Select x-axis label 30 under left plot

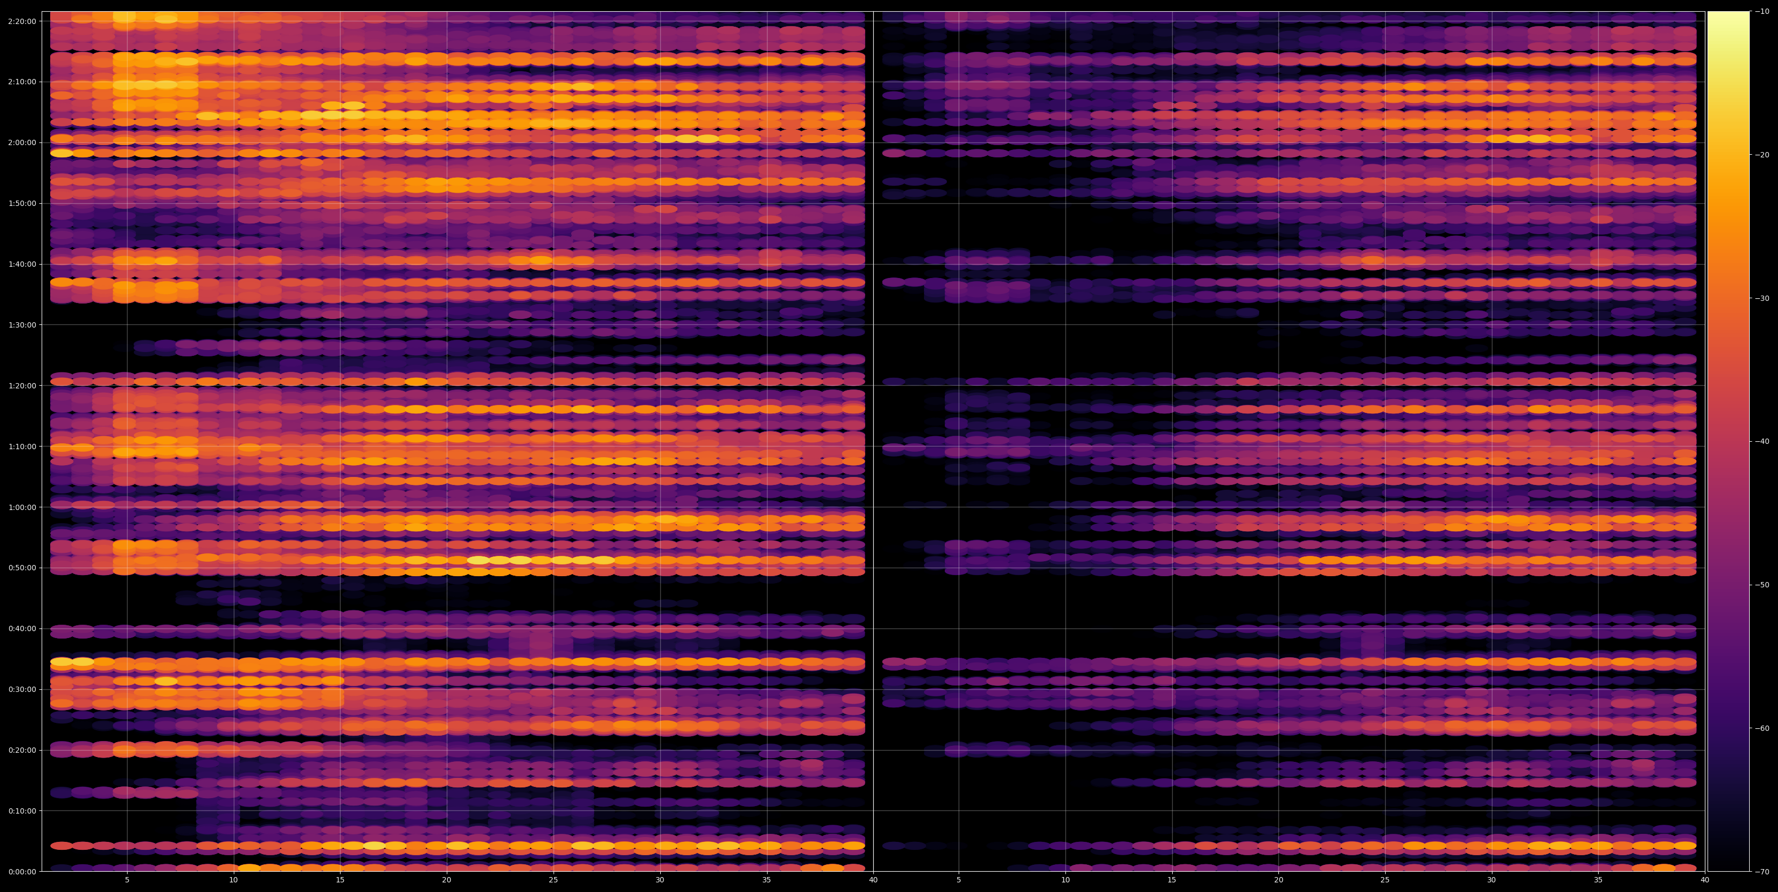[x=660, y=880]
